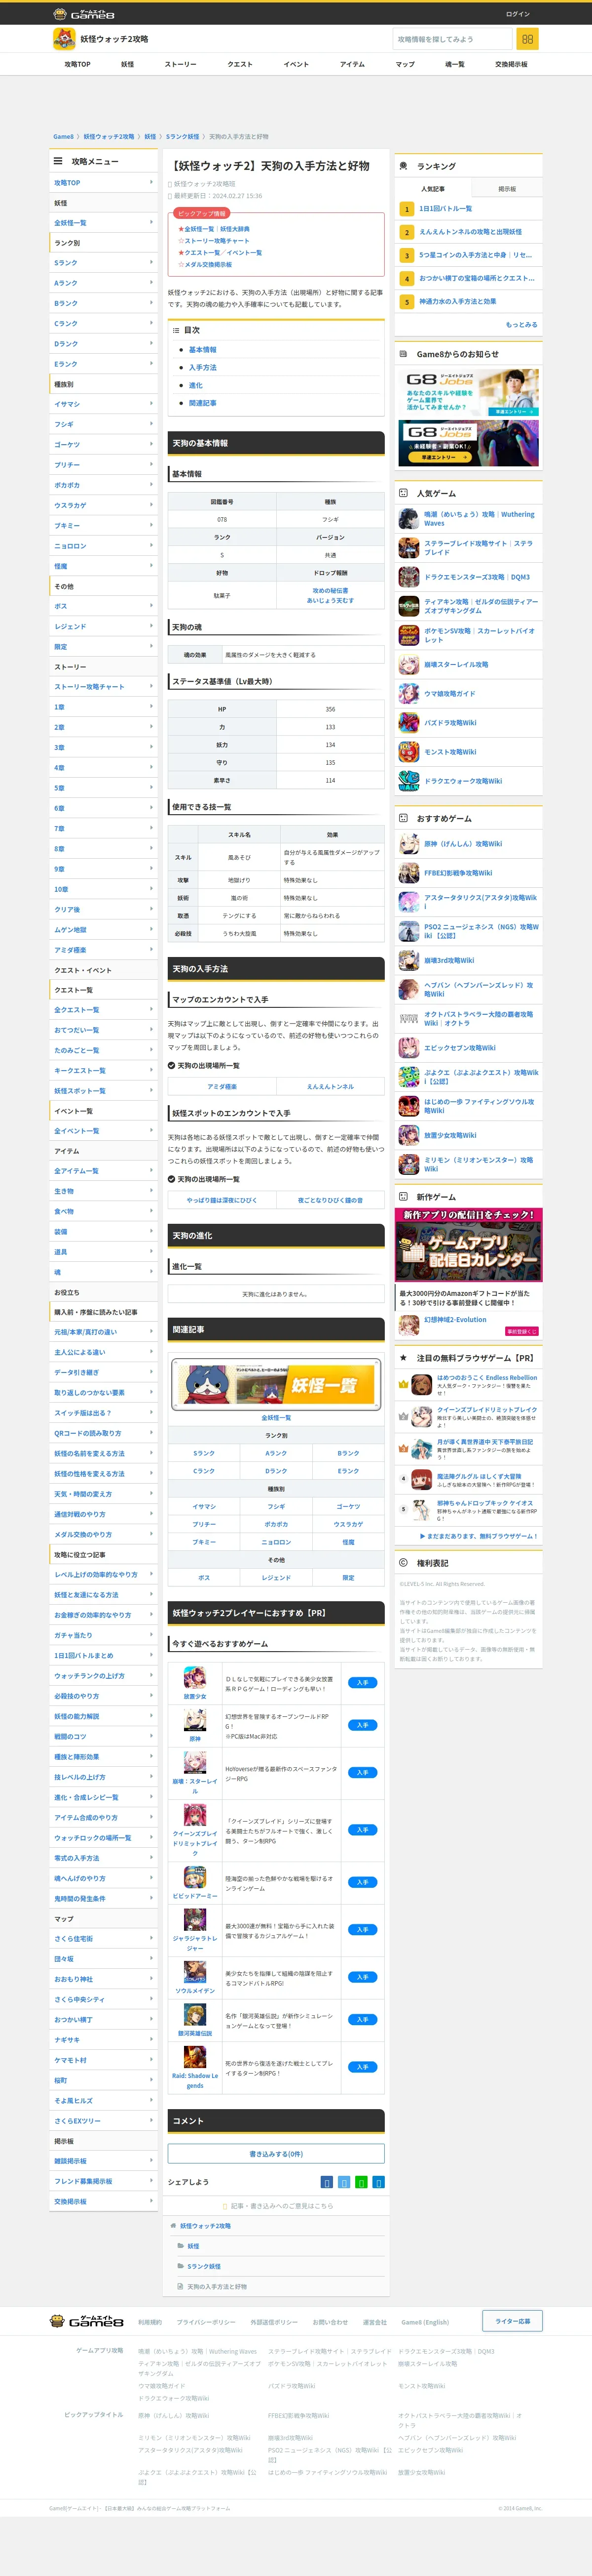Click the 攻めの秘伝書 drop reward link
Screen dimensions: 592x2576
click(x=331, y=590)
